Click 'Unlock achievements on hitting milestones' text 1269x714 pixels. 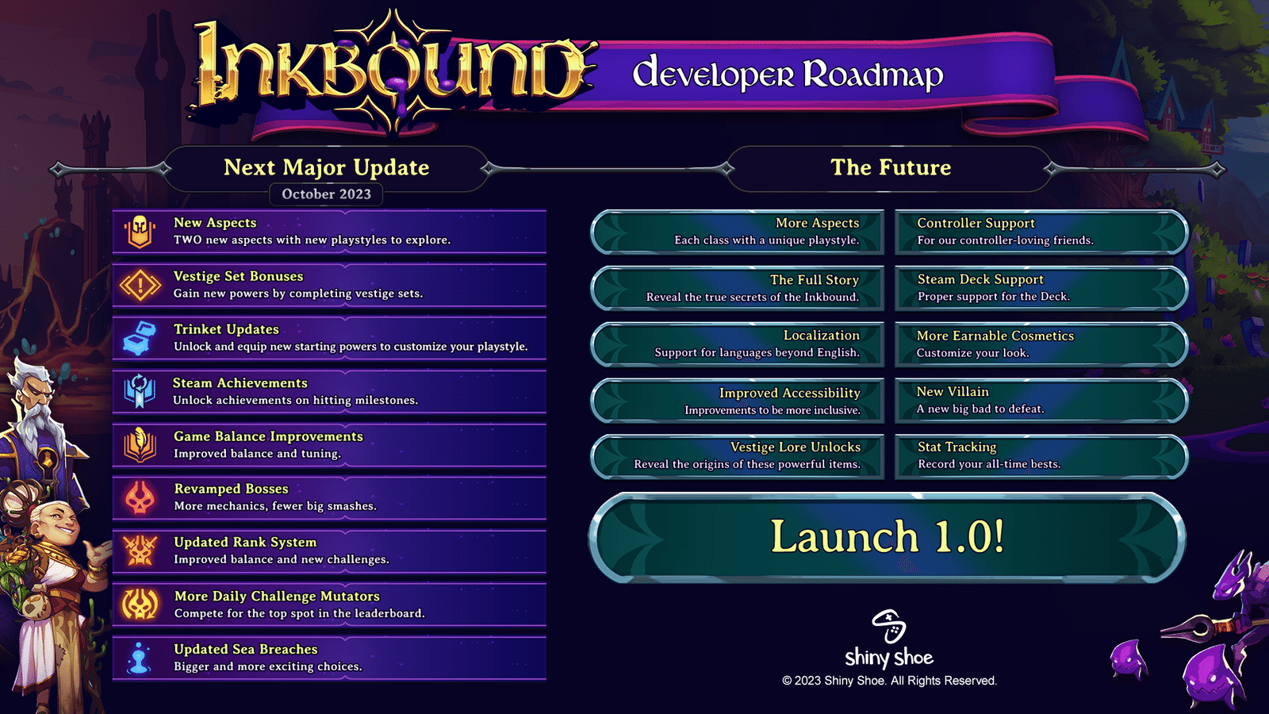(x=295, y=401)
